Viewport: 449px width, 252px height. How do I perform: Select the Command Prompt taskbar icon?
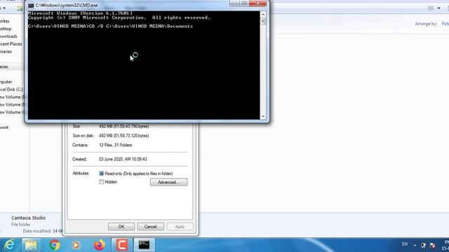click(144, 245)
